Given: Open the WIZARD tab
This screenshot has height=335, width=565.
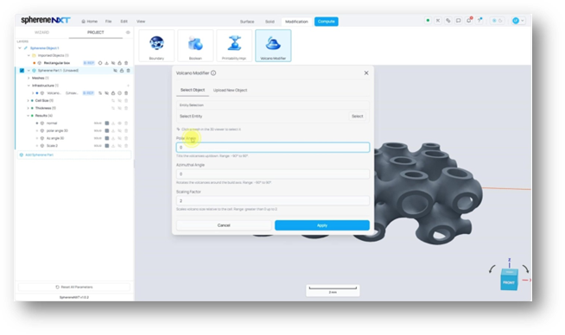Looking at the screenshot, I should click(x=41, y=33).
